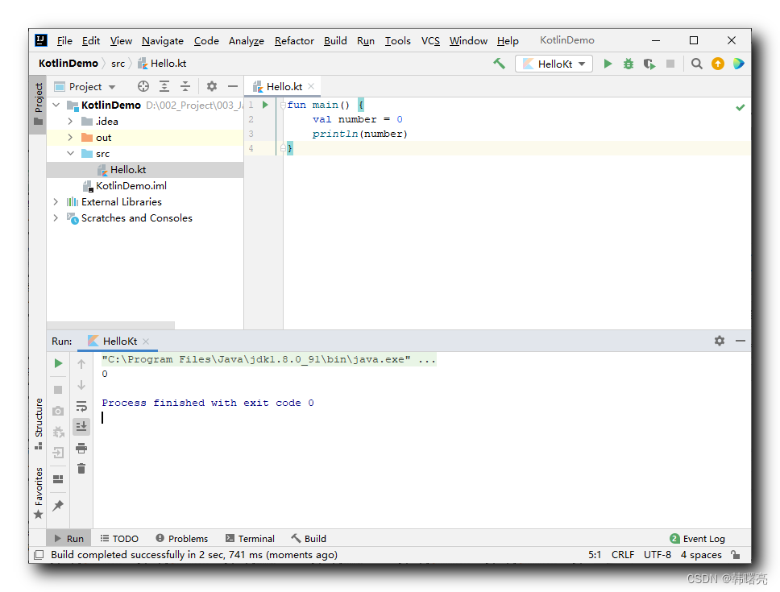Open the VCS menu

click(x=431, y=41)
